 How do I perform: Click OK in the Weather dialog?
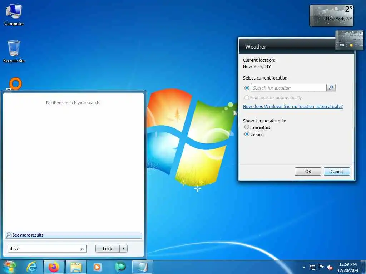pyautogui.click(x=308, y=171)
